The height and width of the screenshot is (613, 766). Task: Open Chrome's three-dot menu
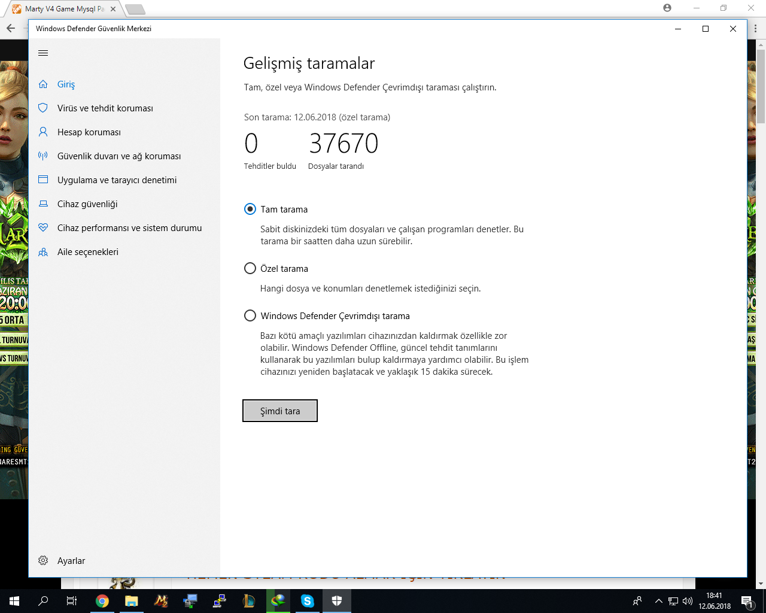756,28
